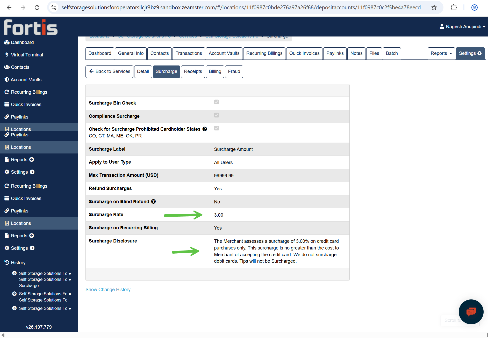
Task: Click arrow icon of first history entry
Action: coord(15,273)
